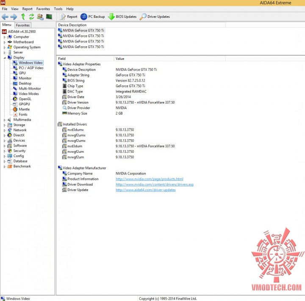Click the Device Description column header
Image resolution: width=305 pixels, height=301 pixels.
[x=141, y=25]
